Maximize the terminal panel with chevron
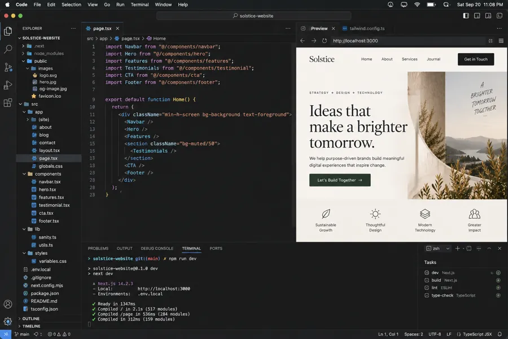This screenshot has height=339, width=508. click(489, 248)
